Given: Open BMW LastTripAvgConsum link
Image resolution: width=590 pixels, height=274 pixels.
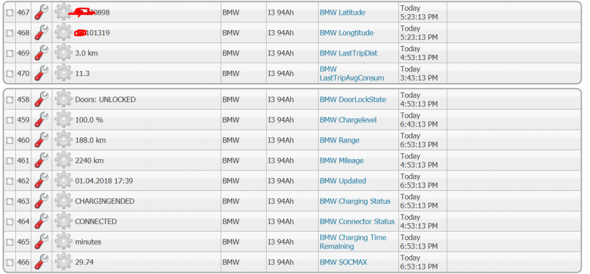Looking at the screenshot, I should pyautogui.click(x=352, y=74).
